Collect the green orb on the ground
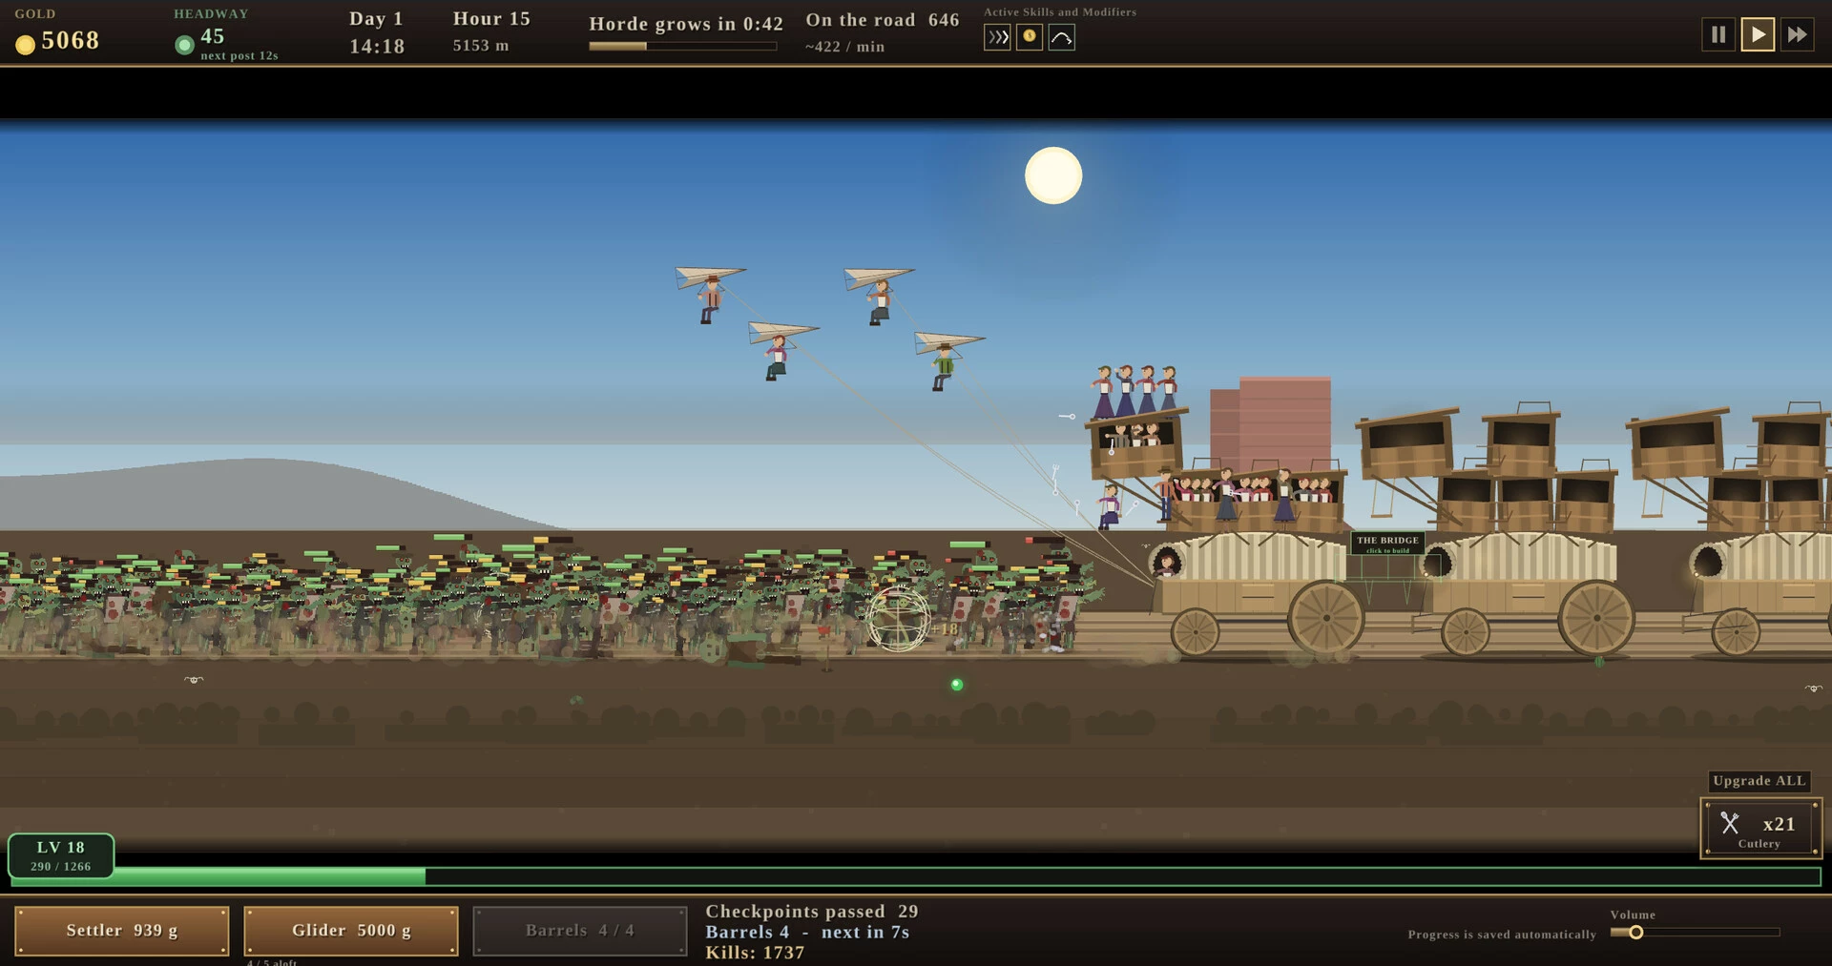Viewport: 1832px width, 966px height. pyautogui.click(x=957, y=685)
